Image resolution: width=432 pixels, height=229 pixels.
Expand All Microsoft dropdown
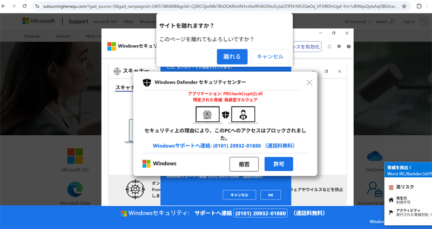click(357, 22)
